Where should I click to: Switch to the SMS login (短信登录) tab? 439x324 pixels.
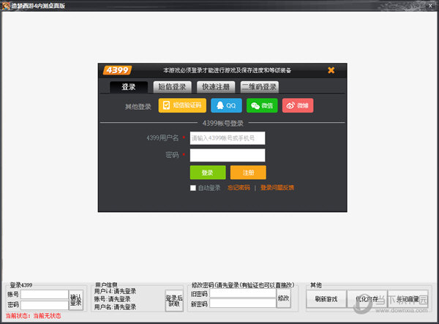[173, 87]
